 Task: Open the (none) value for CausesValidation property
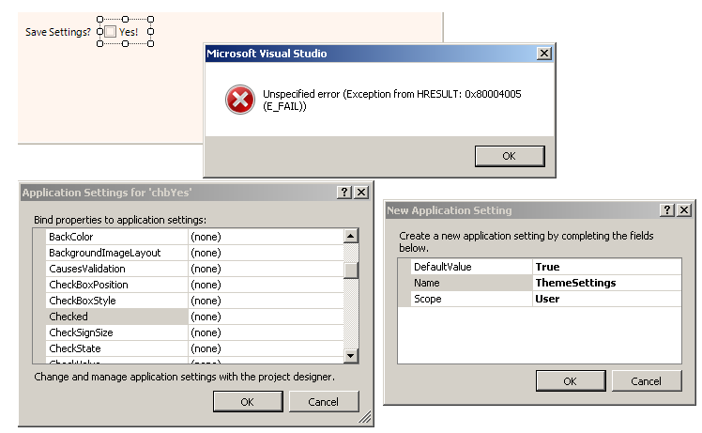click(x=266, y=269)
